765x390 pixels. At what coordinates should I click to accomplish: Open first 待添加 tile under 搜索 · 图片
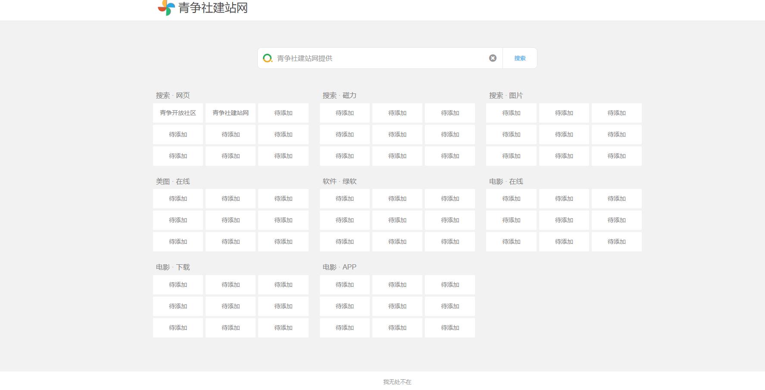tap(511, 113)
